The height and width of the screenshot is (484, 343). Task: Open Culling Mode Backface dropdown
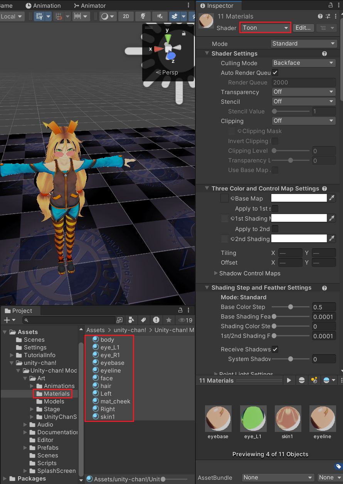pos(304,63)
